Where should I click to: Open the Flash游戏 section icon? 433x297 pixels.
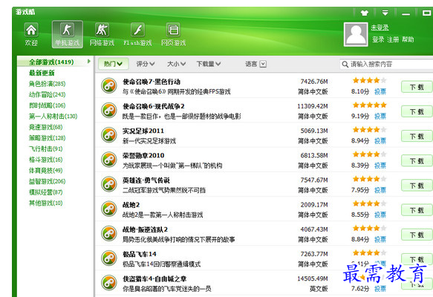[x=137, y=30]
